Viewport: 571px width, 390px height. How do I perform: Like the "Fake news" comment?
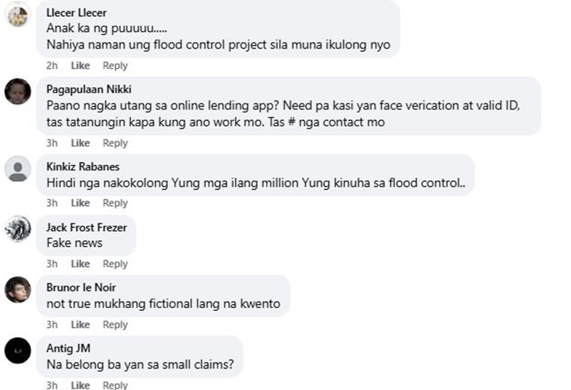click(80, 264)
